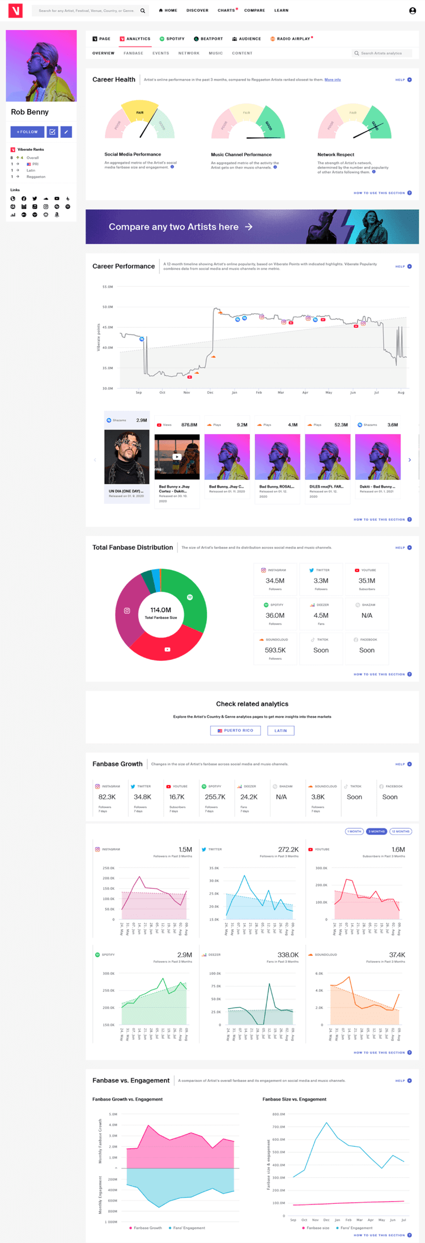The image size is (425, 1243).
Task: Open the Beatport analytics tab
Action: (x=209, y=39)
